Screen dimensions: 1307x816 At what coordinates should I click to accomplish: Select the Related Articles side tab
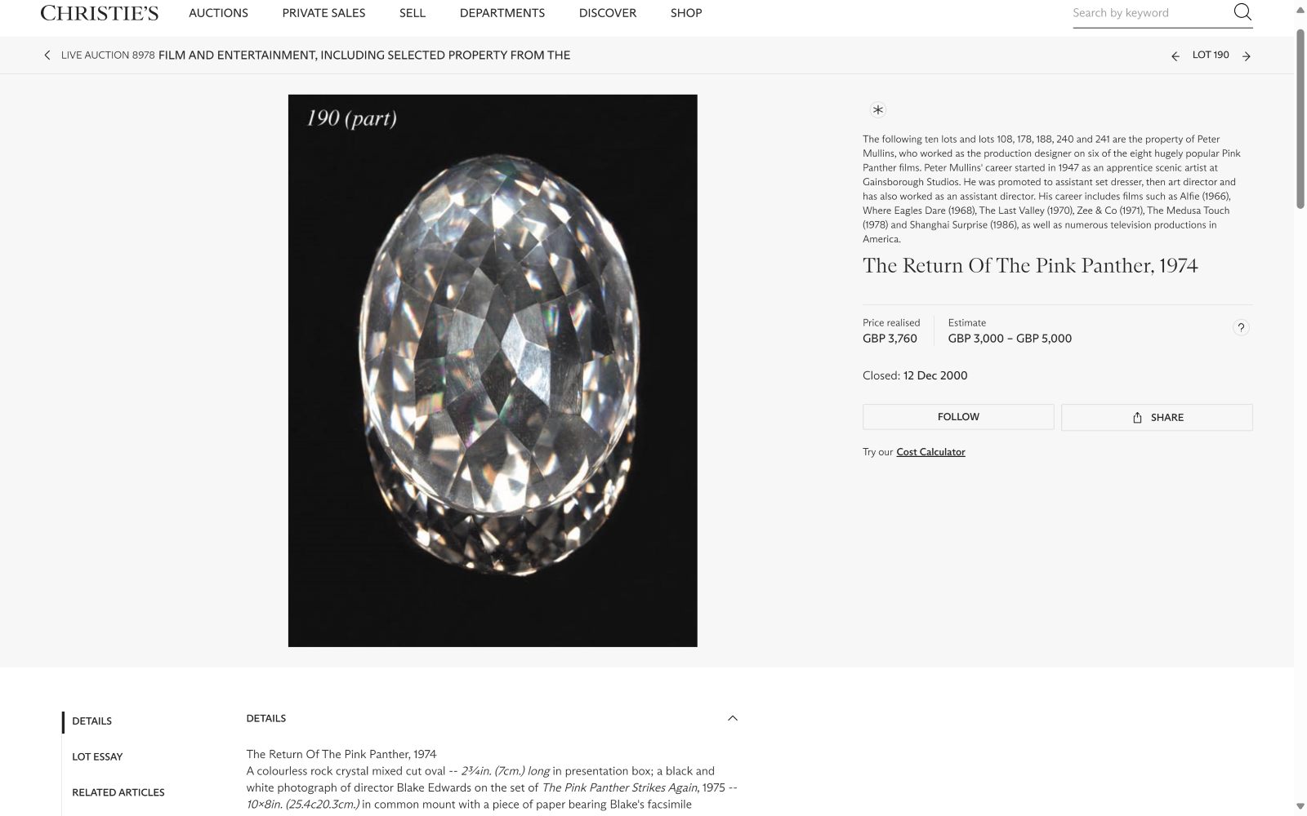pyautogui.click(x=118, y=793)
